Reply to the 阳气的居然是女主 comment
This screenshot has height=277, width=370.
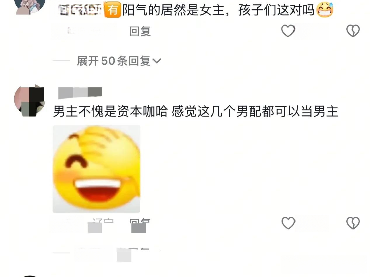click(140, 31)
